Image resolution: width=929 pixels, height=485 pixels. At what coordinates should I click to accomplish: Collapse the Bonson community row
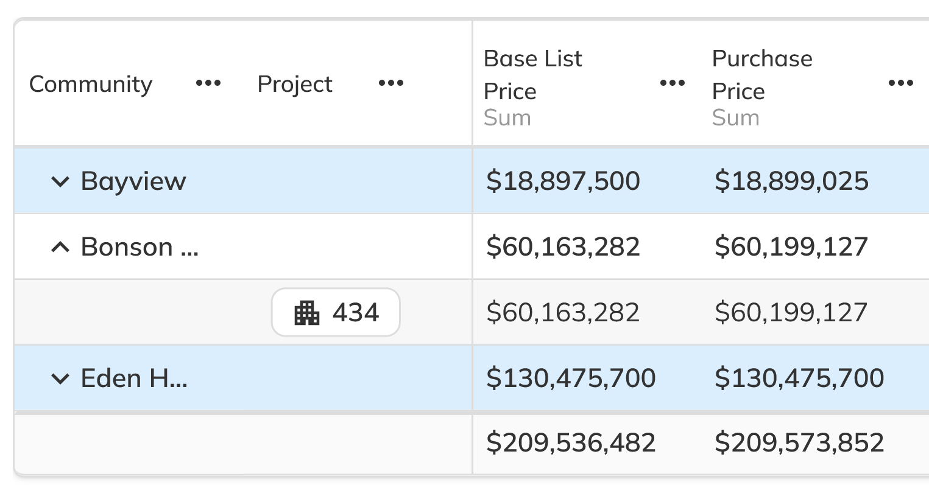[60, 247]
